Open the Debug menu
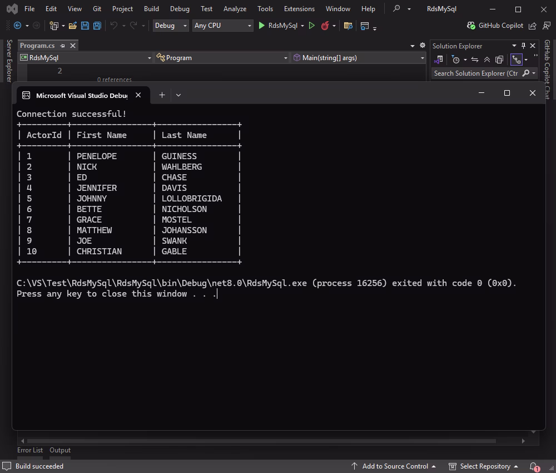Viewport: 556px width, 473px height. (x=179, y=8)
